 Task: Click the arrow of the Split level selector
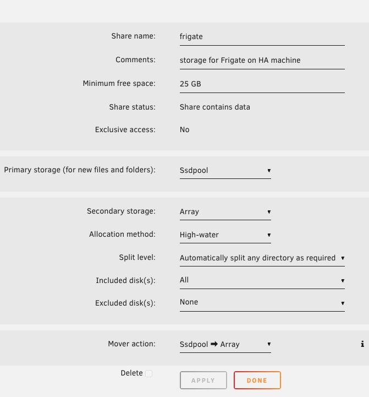point(343,258)
